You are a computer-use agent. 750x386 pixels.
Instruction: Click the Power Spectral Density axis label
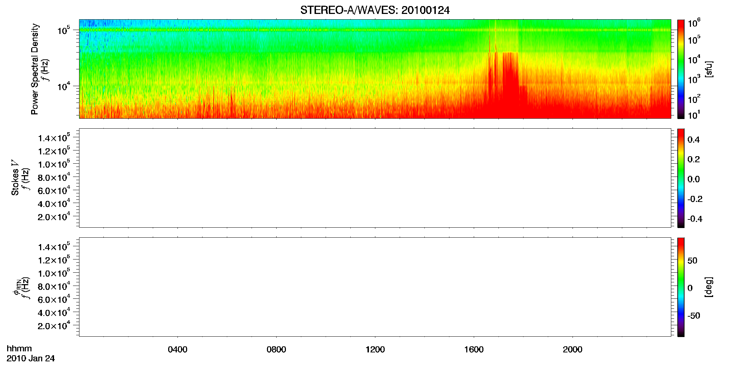pyautogui.click(x=35, y=69)
